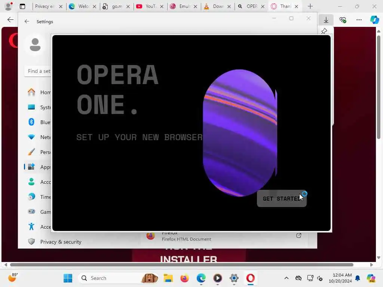Open the media player taskbar icon
The image size is (383, 287).
[x=217, y=278]
